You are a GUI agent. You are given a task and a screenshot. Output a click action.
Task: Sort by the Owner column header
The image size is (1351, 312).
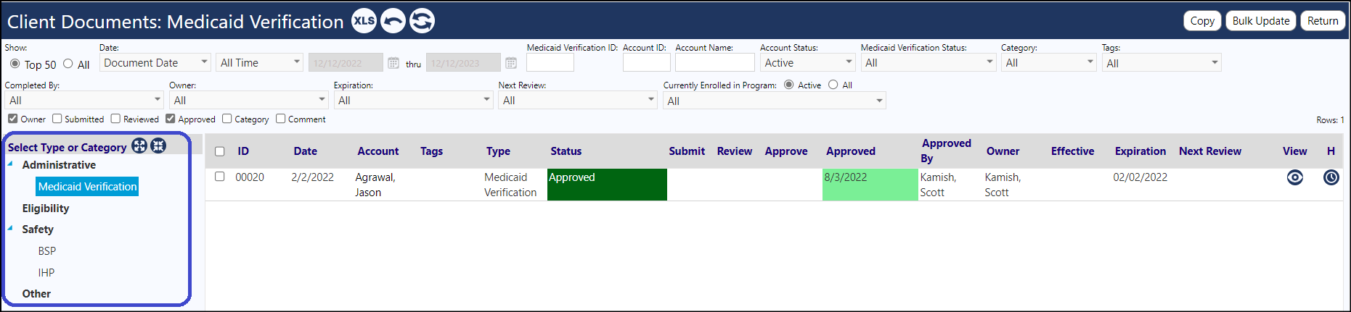click(x=1003, y=151)
